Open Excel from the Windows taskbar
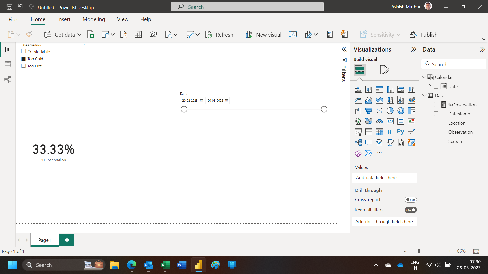 pos(165,265)
